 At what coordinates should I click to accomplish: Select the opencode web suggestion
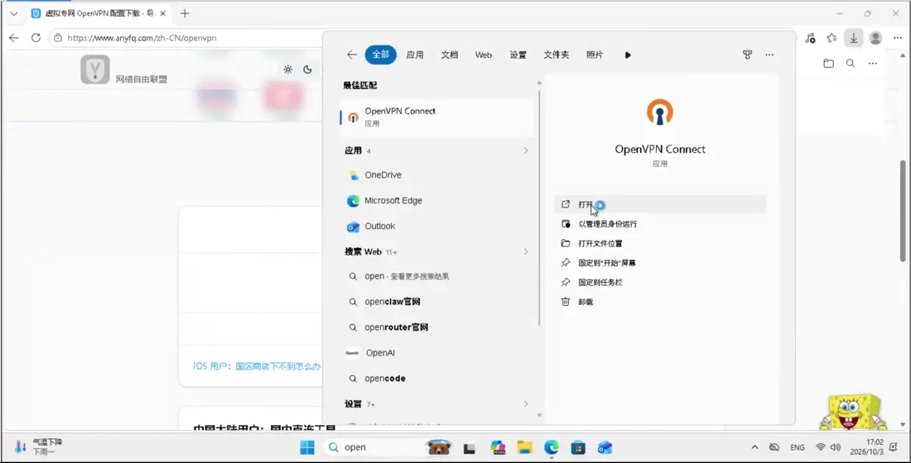[x=436, y=379]
